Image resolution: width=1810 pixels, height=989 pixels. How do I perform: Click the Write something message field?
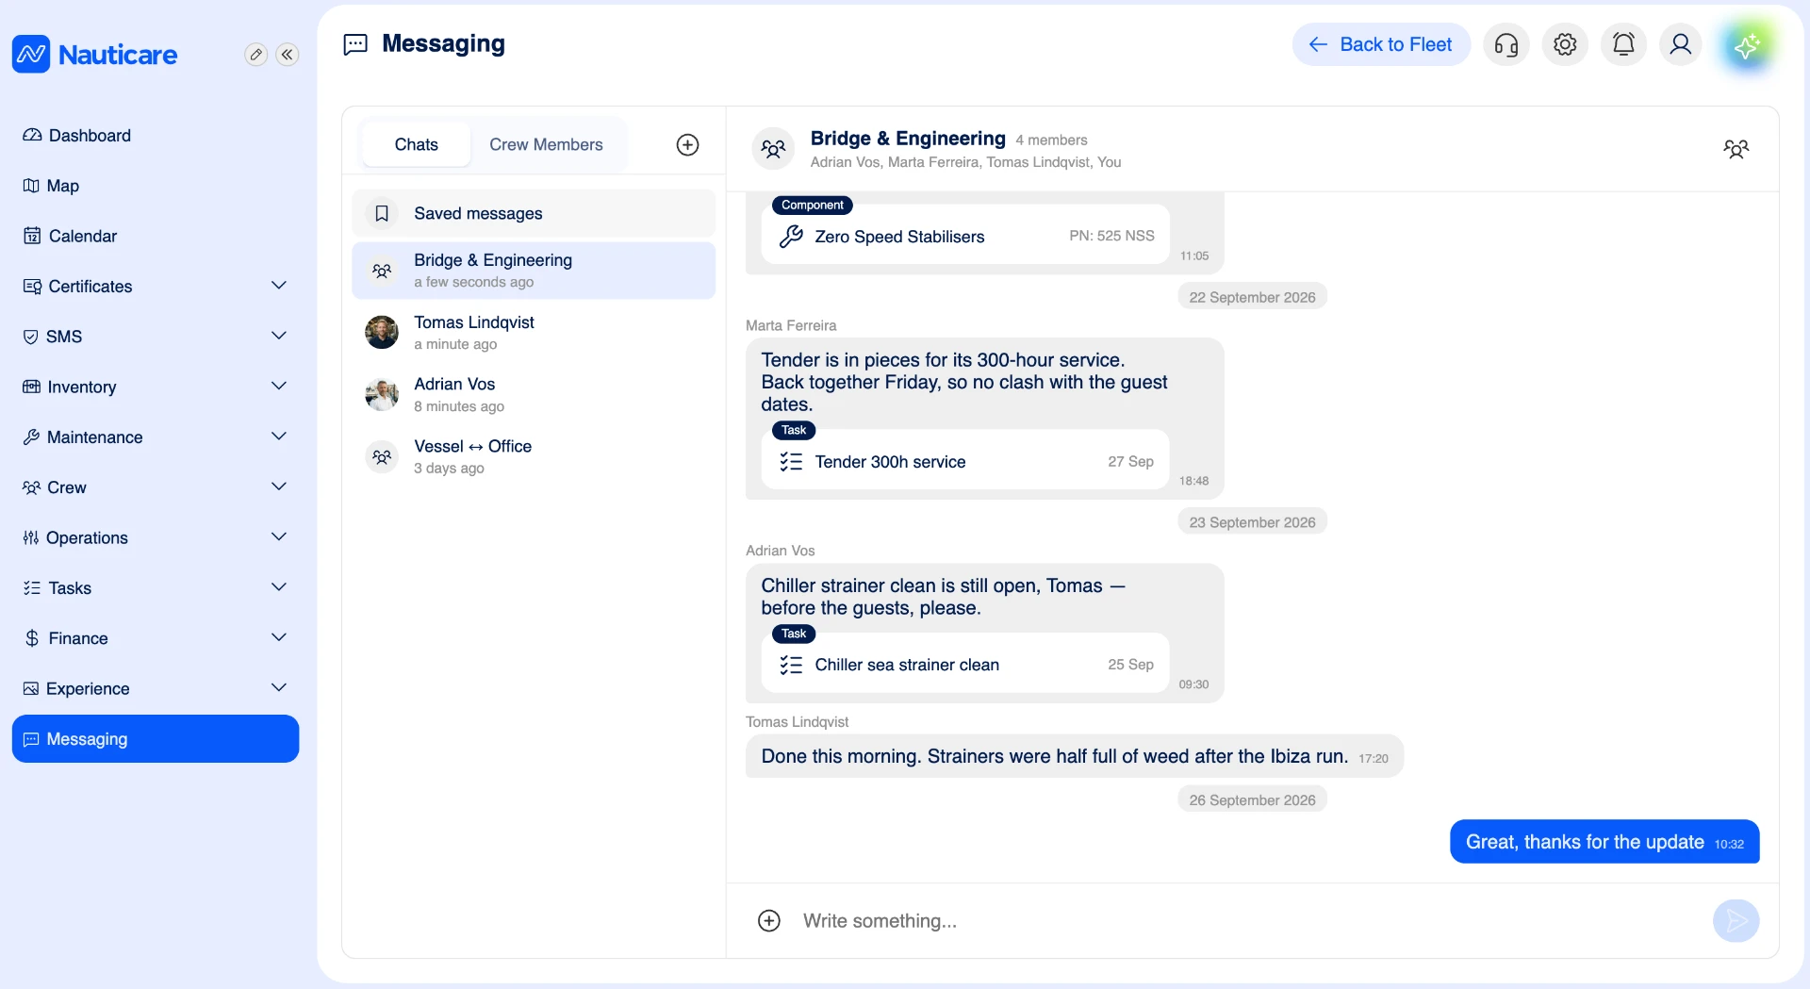pos(1249,920)
